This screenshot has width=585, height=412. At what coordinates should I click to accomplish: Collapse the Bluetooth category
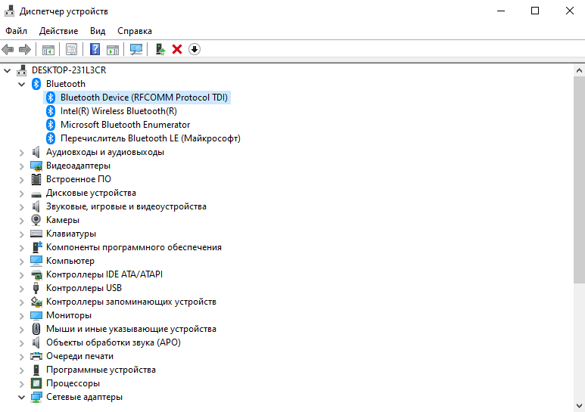pyautogui.click(x=22, y=84)
